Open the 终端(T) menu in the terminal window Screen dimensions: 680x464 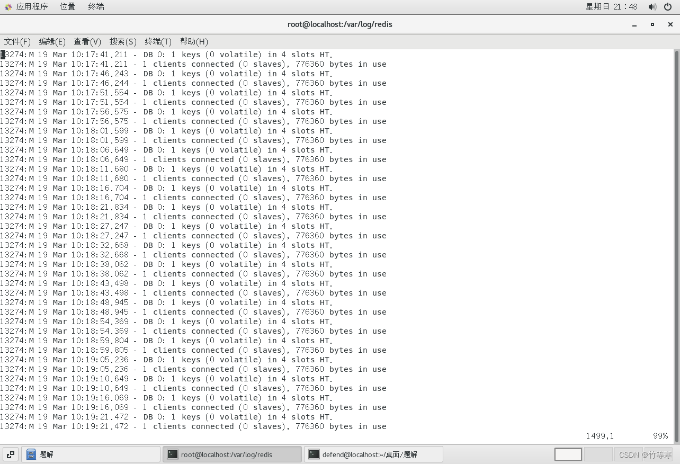tap(158, 41)
